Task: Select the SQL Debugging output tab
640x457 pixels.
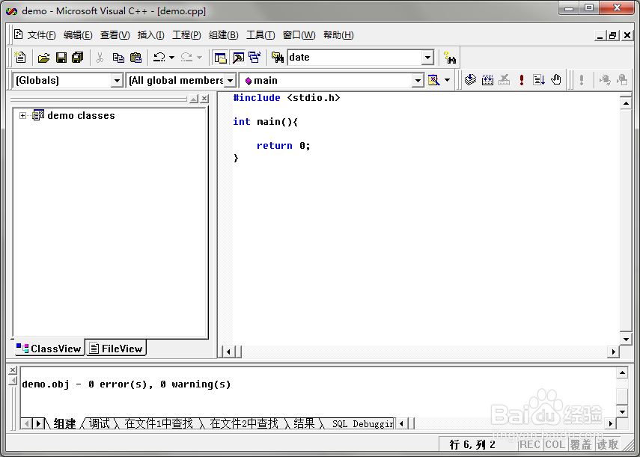Action: click(362, 423)
